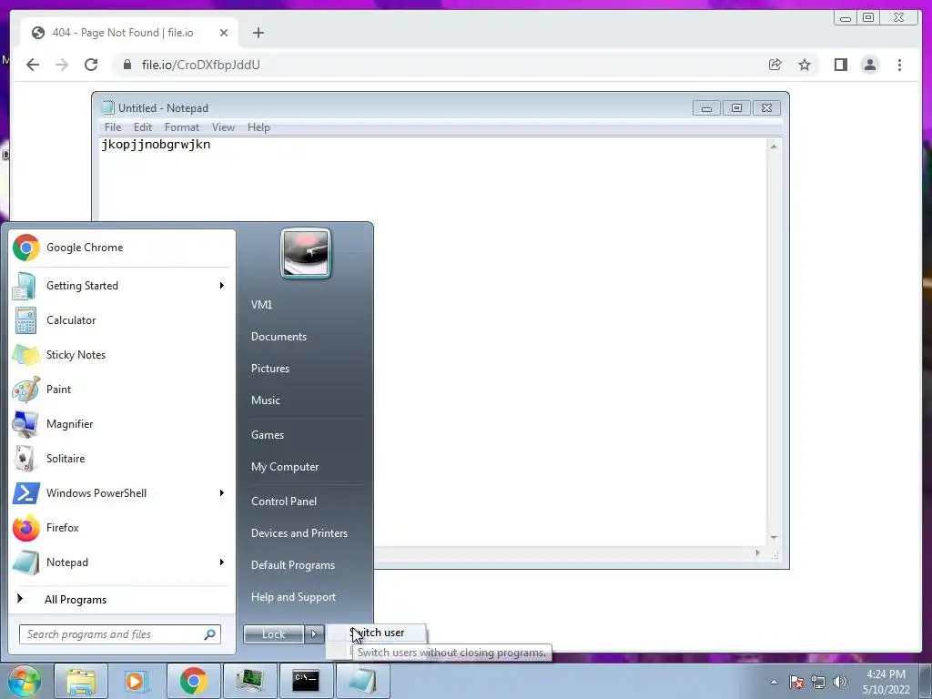Open Magnifier from Start menu
The image size is (932, 699).
tap(121, 424)
